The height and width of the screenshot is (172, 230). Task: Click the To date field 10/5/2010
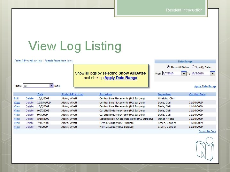click(x=200, y=73)
